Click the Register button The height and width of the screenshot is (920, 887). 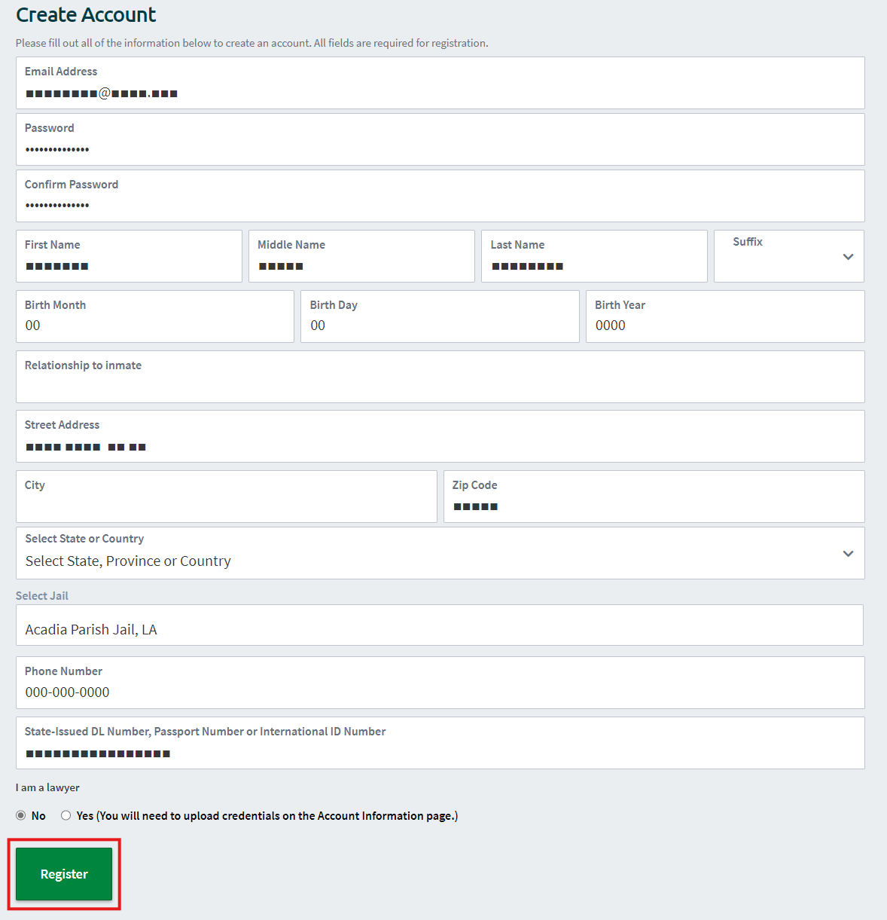point(63,874)
